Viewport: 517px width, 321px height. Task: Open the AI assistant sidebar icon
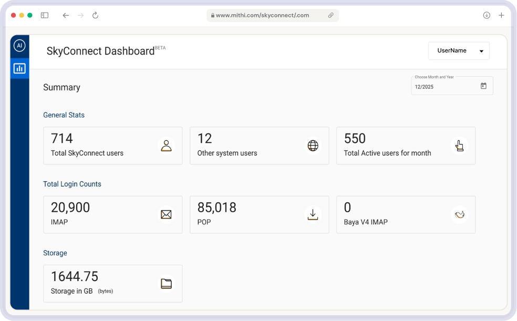pyautogui.click(x=19, y=46)
